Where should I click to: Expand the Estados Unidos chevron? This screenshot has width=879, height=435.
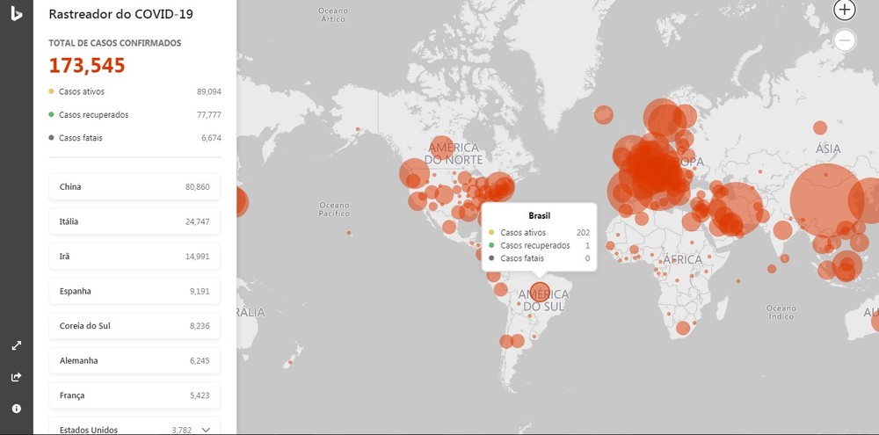206,429
